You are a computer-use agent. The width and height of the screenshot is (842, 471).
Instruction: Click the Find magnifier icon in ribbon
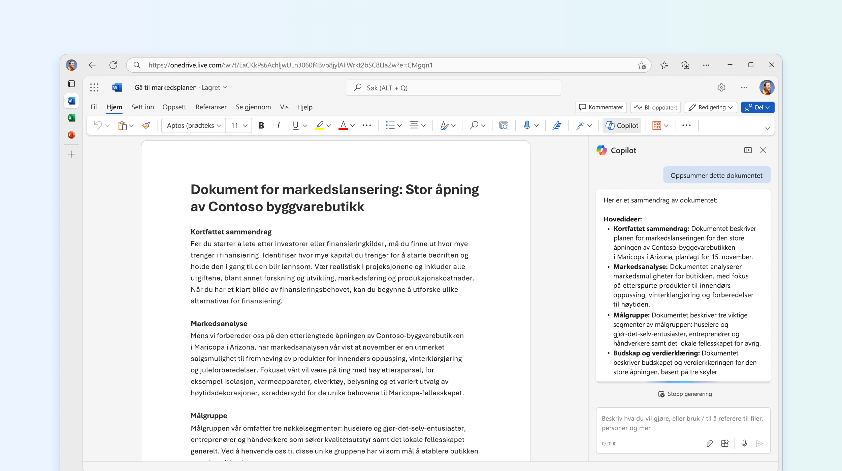coord(474,125)
